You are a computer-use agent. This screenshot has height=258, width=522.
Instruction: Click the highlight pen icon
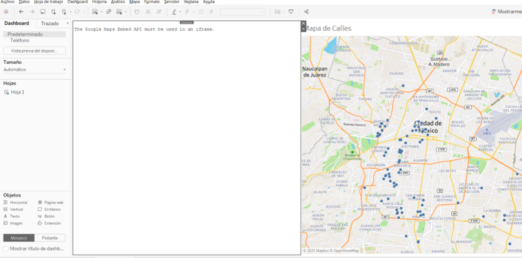point(174,11)
